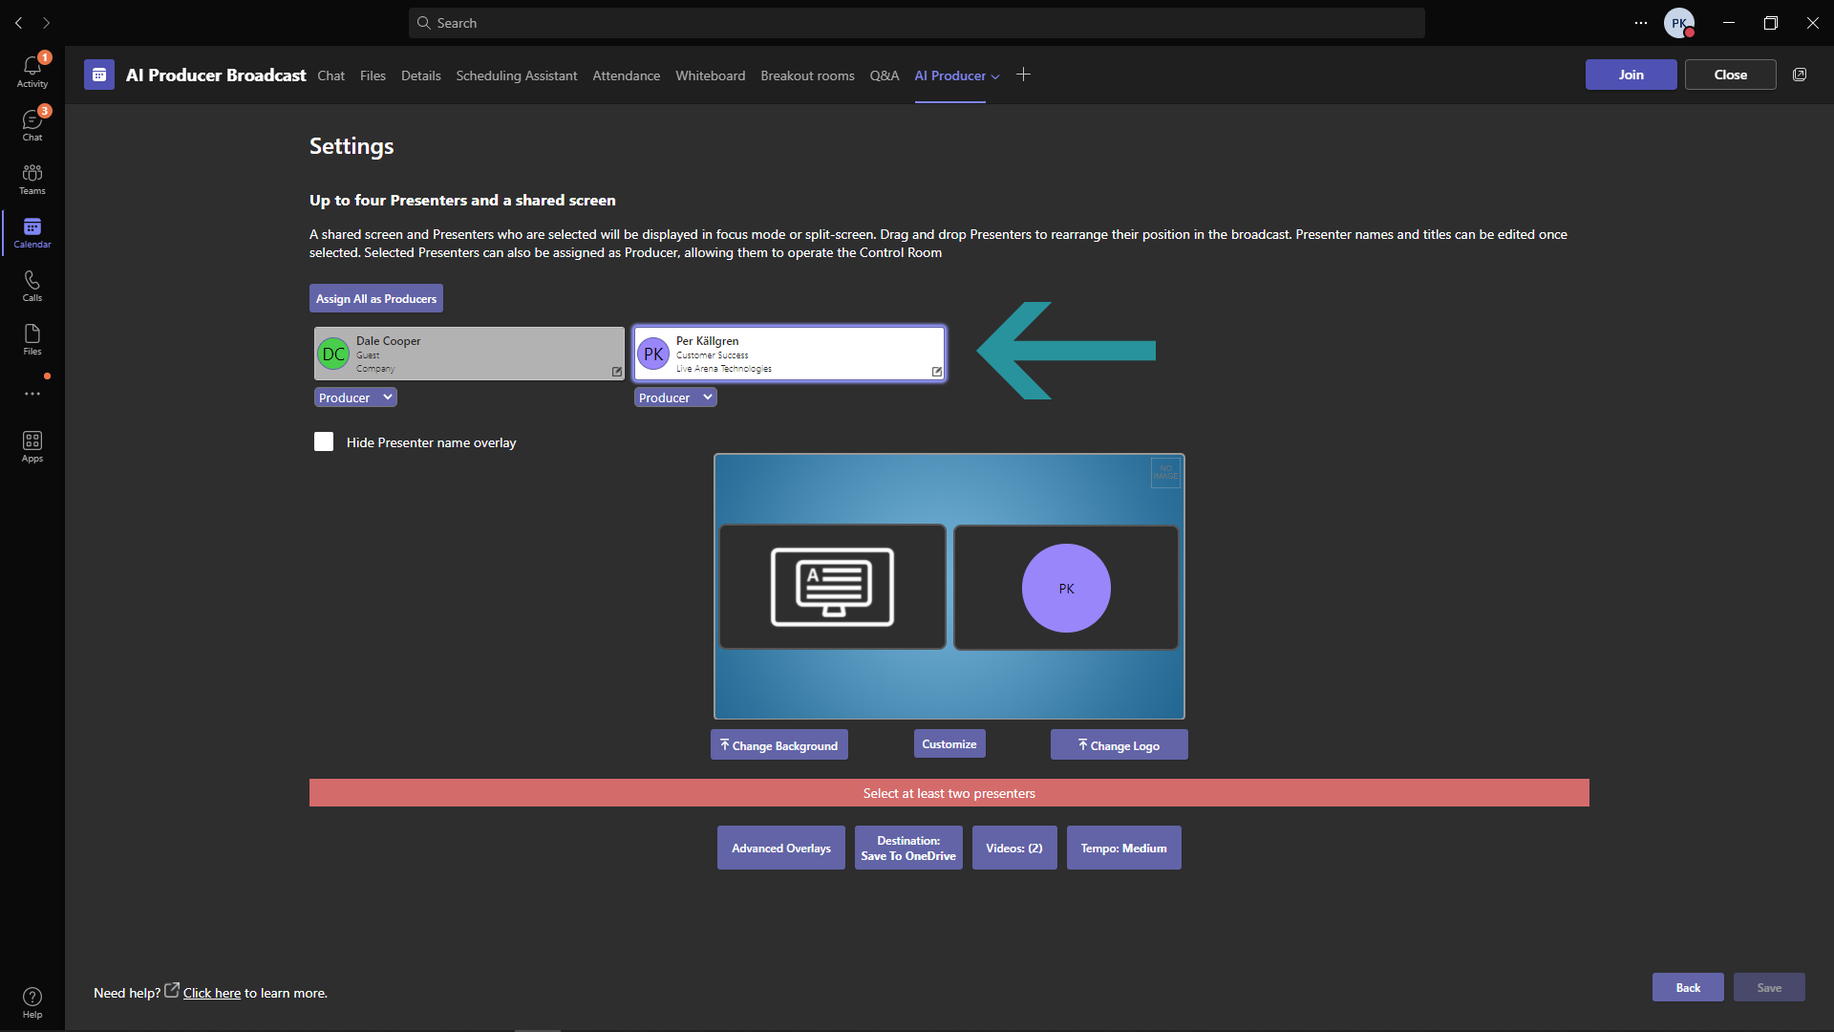
Task: Click in the Search field
Action: [917, 23]
